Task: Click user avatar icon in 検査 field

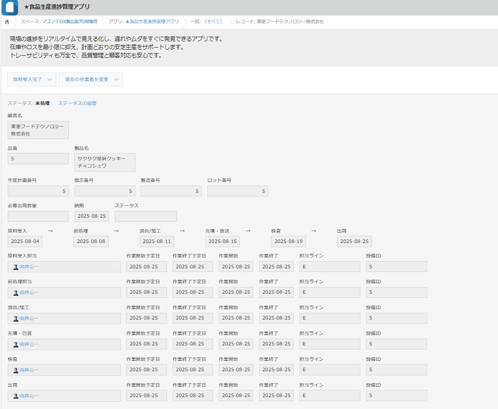Action: (16, 370)
